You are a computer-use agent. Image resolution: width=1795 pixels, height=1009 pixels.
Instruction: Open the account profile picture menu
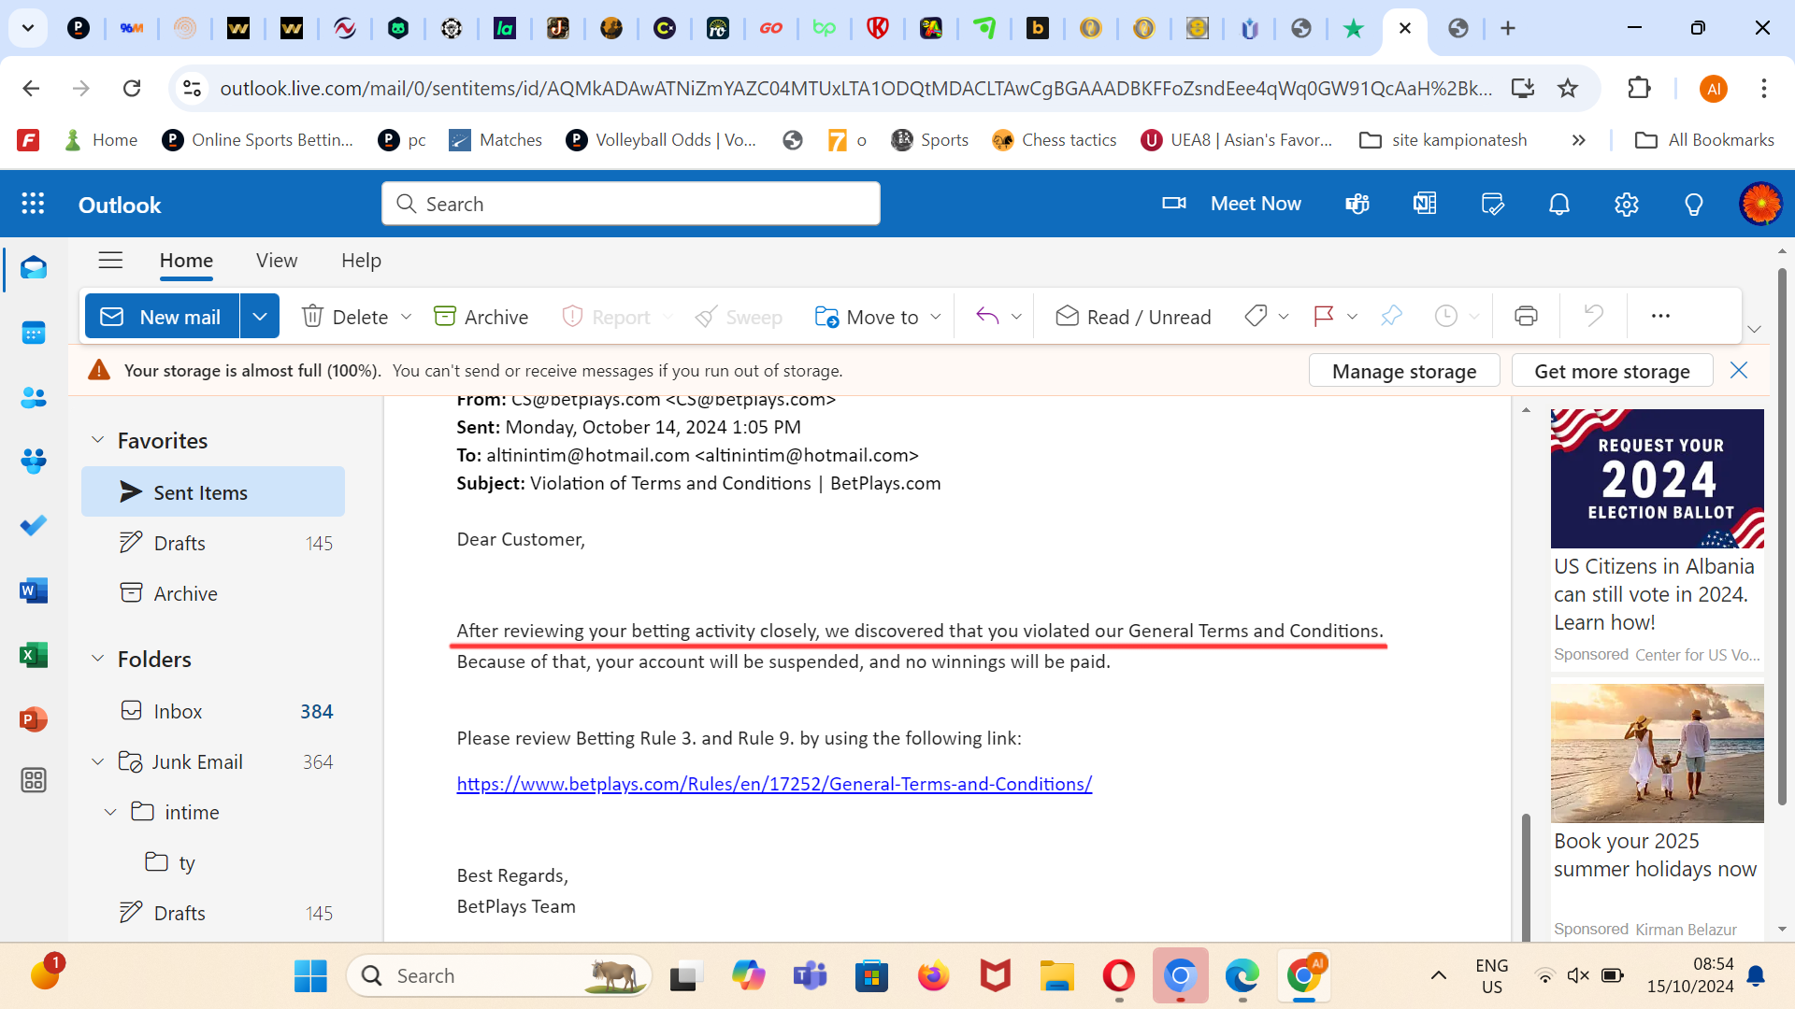1760,204
